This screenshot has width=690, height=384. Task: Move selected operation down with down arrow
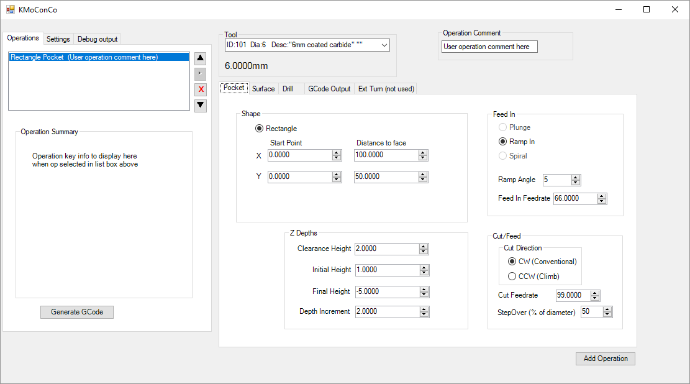[201, 105]
